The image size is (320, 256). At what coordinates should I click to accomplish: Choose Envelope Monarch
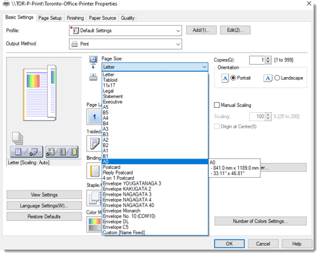click(x=155, y=210)
